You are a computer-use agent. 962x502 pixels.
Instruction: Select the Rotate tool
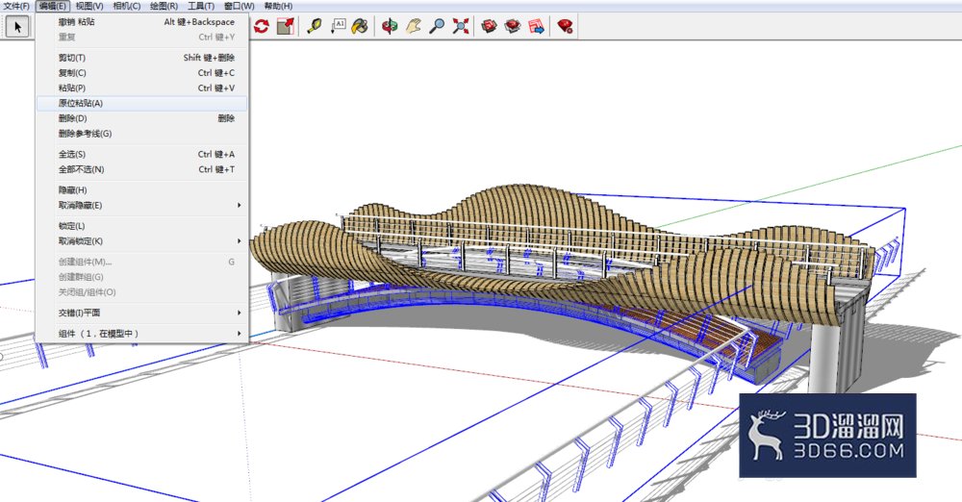point(262,26)
